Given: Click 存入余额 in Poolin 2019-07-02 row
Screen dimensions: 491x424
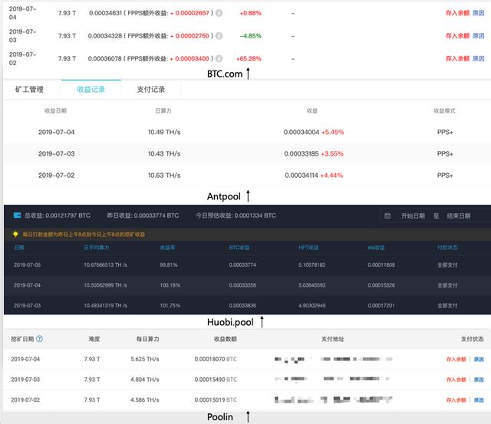Looking at the screenshot, I should point(456,400).
